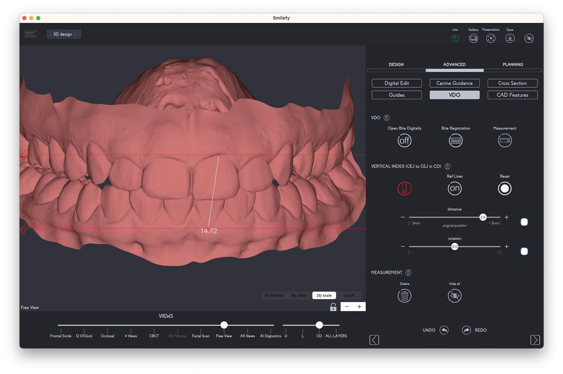Toggle Open Bite Digitally off switch
The image size is (563, 374).
(404, 141)
